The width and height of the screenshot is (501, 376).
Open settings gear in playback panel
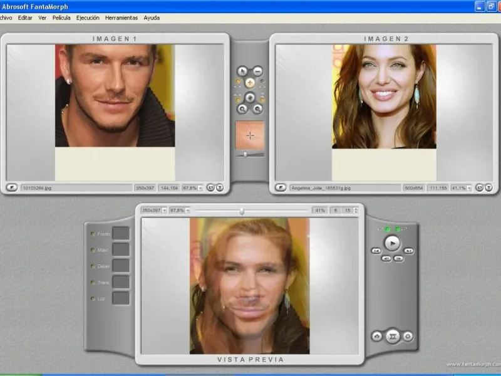(x=408, y=337)
